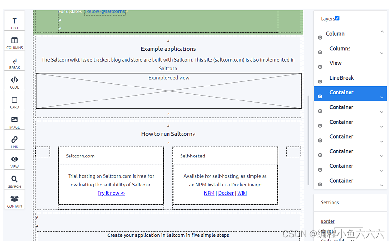The height and width of the screenshot is (243, 392).
Task: Select the 'Trial hosting on Saltcorn.com' paragraph
Action: pos(111,180)
